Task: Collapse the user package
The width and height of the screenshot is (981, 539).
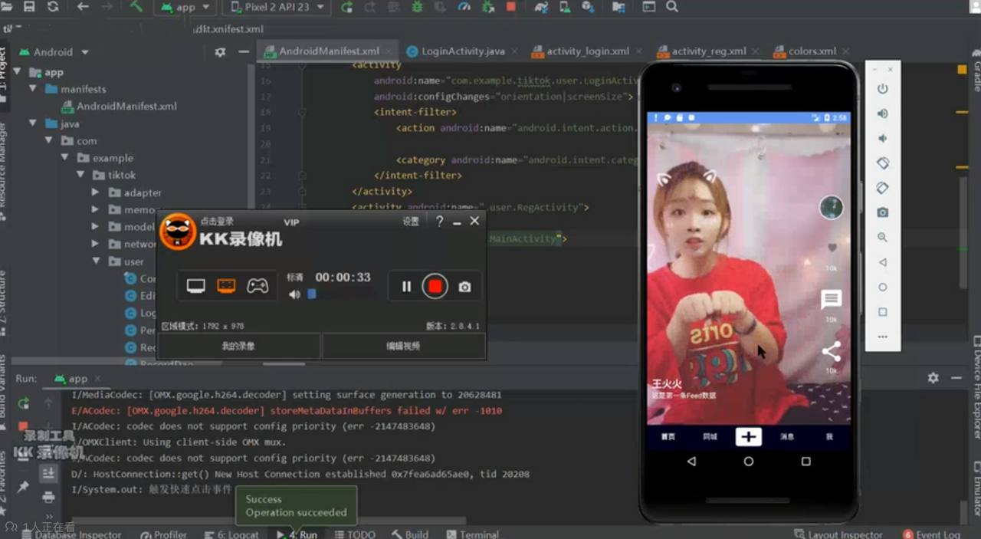Action: (95, 261)
